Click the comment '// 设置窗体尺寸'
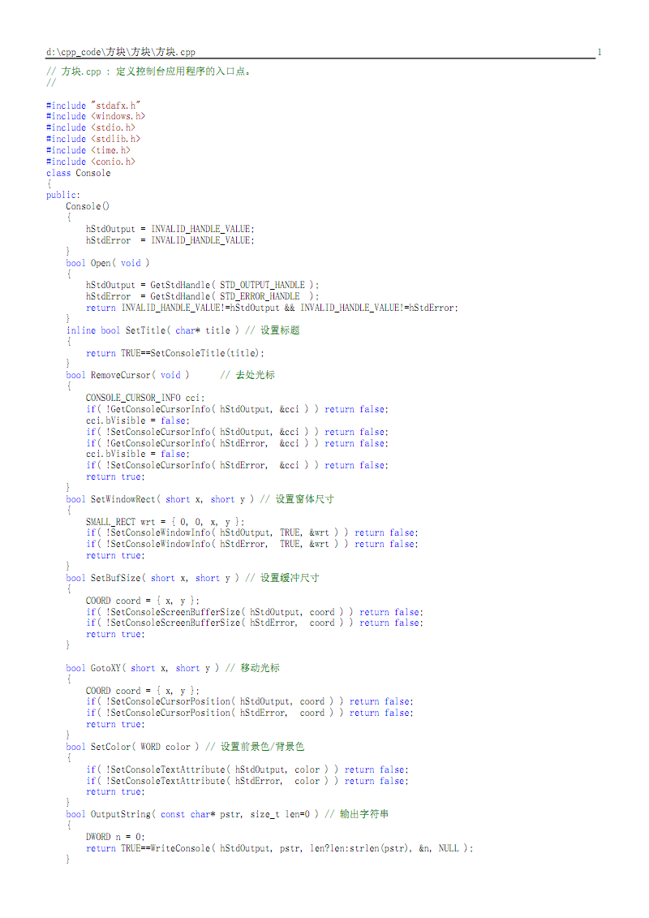The image size is (649, 918). coord(297,499)
